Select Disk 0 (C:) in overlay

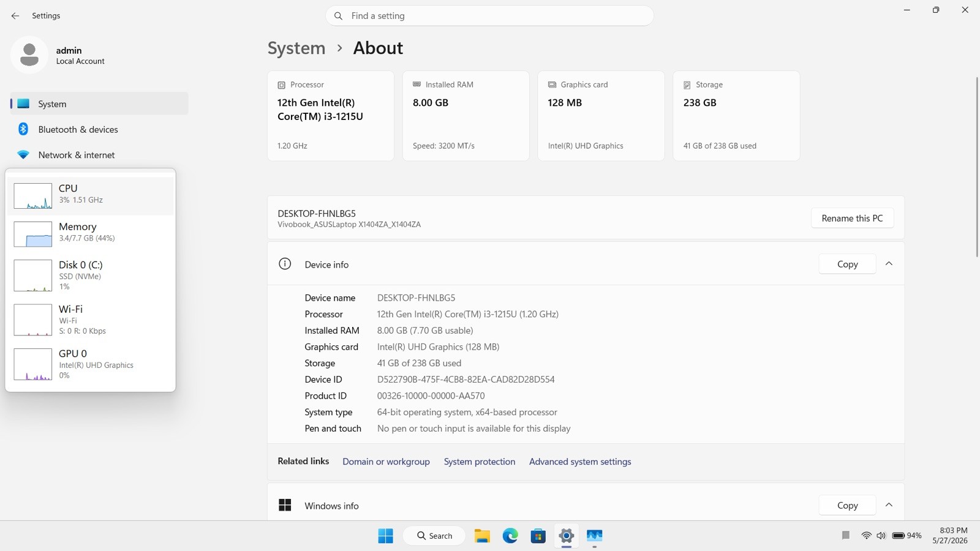(x=91, y=275)
